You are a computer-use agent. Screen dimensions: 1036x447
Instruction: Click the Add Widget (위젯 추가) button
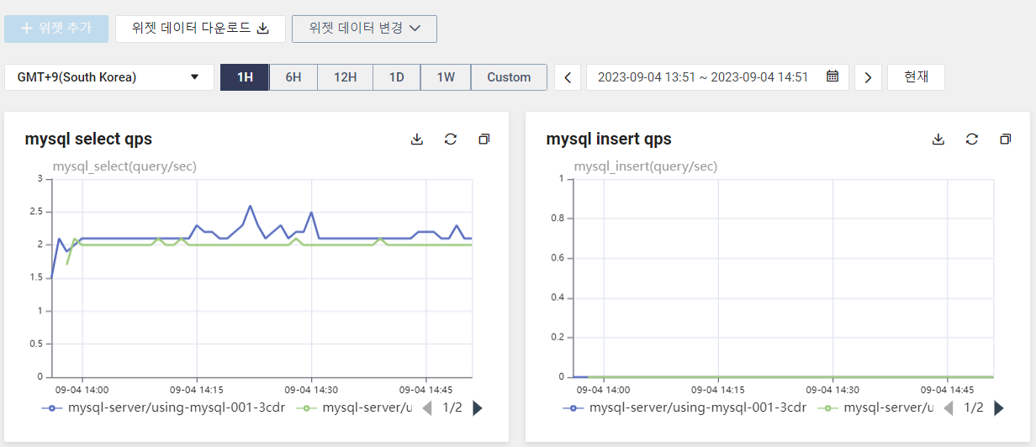pyautogui.click(x=56, y=29)
